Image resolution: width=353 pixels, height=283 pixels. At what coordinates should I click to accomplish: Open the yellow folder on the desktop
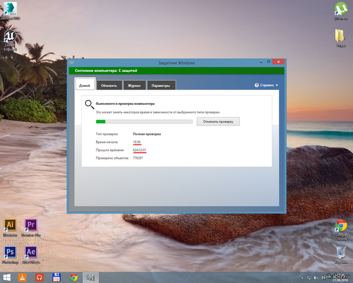pyautogui.click(x=341, y=36)
